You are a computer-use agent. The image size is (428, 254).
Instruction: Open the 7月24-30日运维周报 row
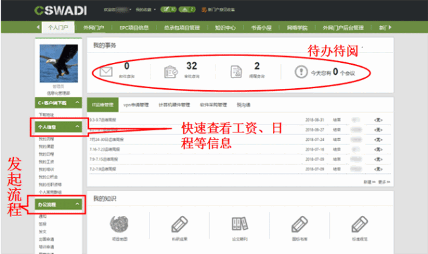[x=240, y=140]
